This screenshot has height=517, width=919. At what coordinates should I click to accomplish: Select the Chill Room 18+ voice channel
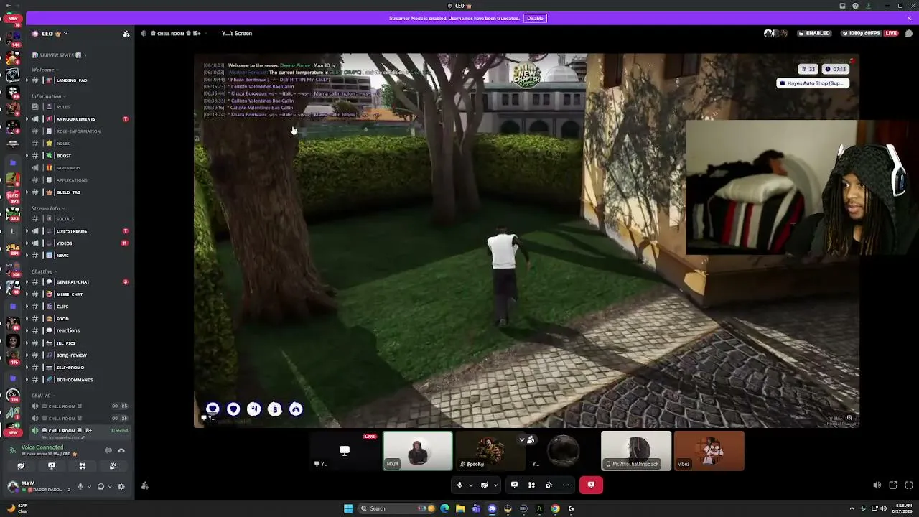pyautogui.click(x=79, y=431)
